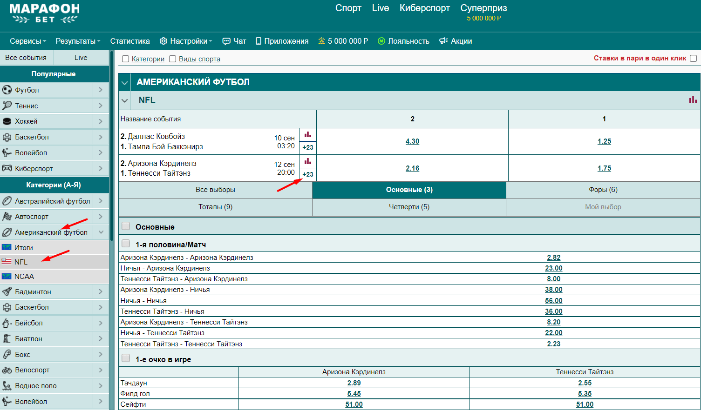The width and height of the screenshot is (701, 410).
Task: Check the Основные market group checkbox
Action: click(x=126, y=226)
